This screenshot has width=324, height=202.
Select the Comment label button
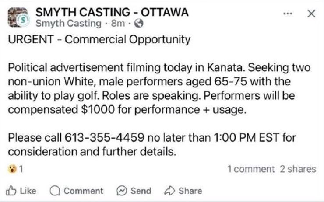point(83,191)
